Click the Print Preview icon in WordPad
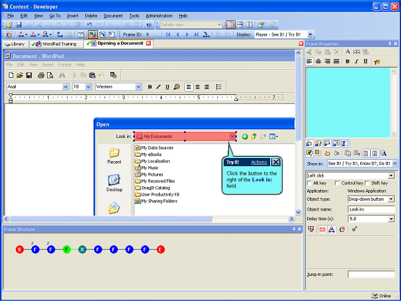Image resolution: width=401 pixels, height=301 pixels. click(50, 75)
